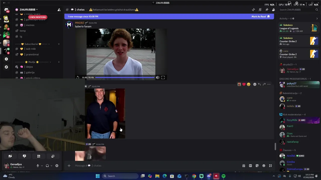Forward the hovered message
Viewport: 321px width, 180px height.
[x=264, y=84]
